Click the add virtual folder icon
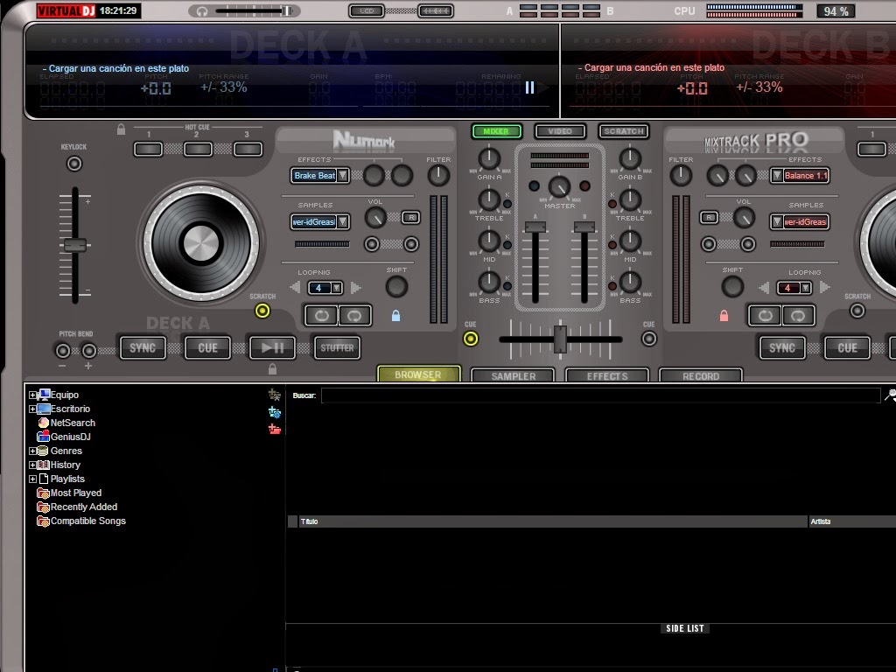Image resolution: width=896 pixels, height=672 pixels. [274, 409]
